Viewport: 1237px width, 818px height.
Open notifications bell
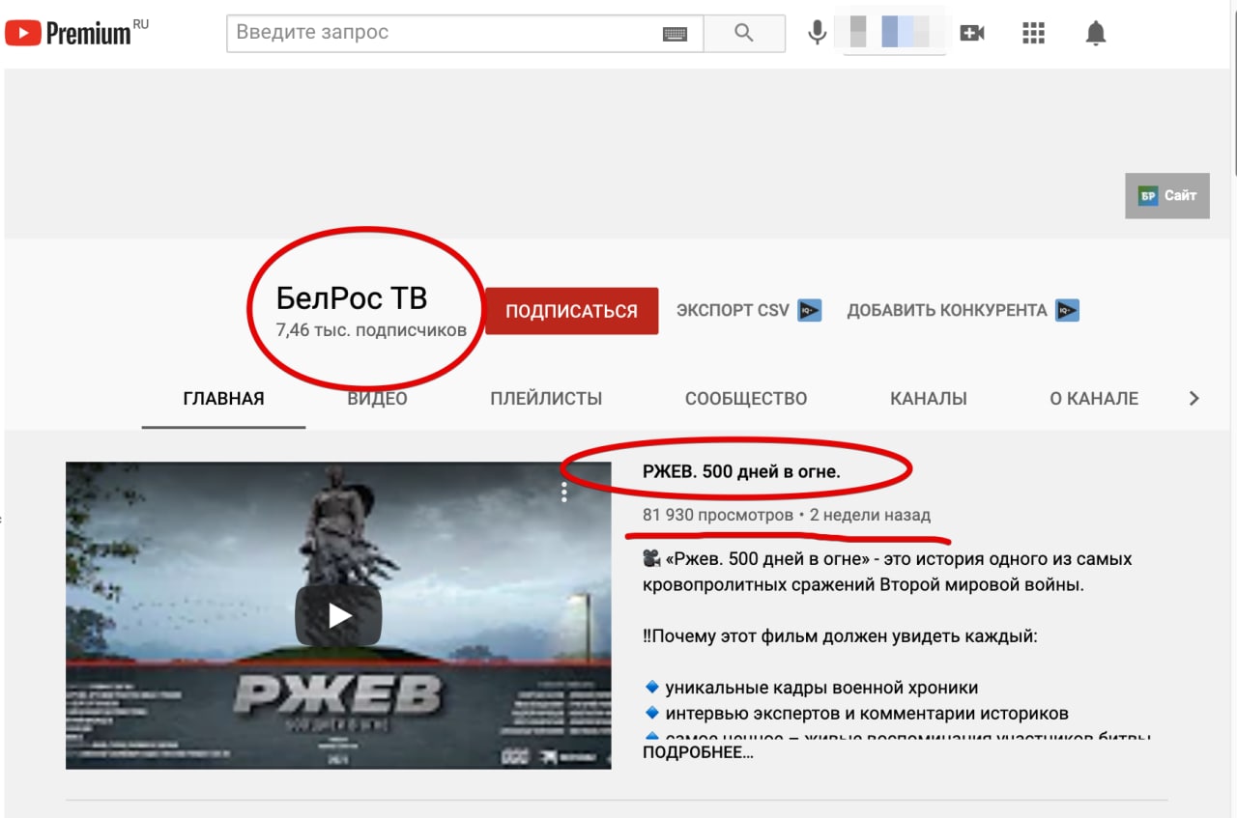(x=1095, y=34)
